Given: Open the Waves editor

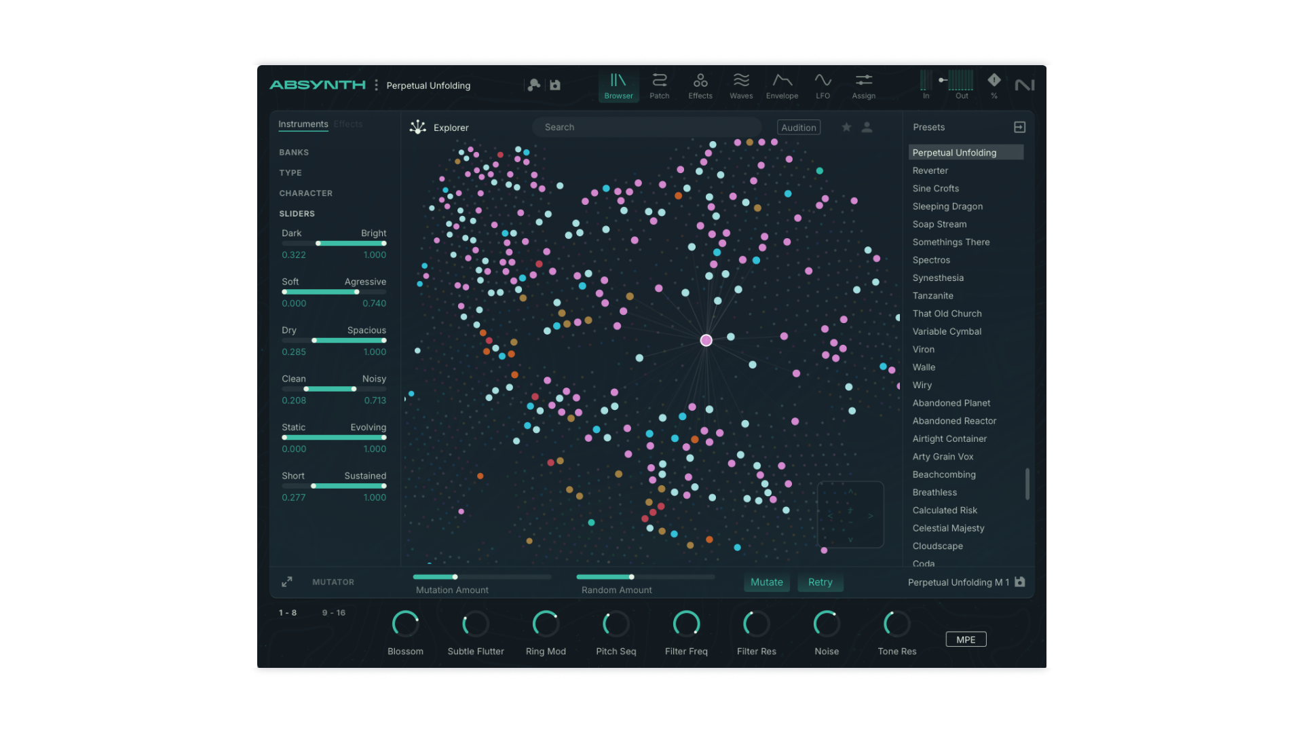Looking at the screenshot, I should pos(741,86).
